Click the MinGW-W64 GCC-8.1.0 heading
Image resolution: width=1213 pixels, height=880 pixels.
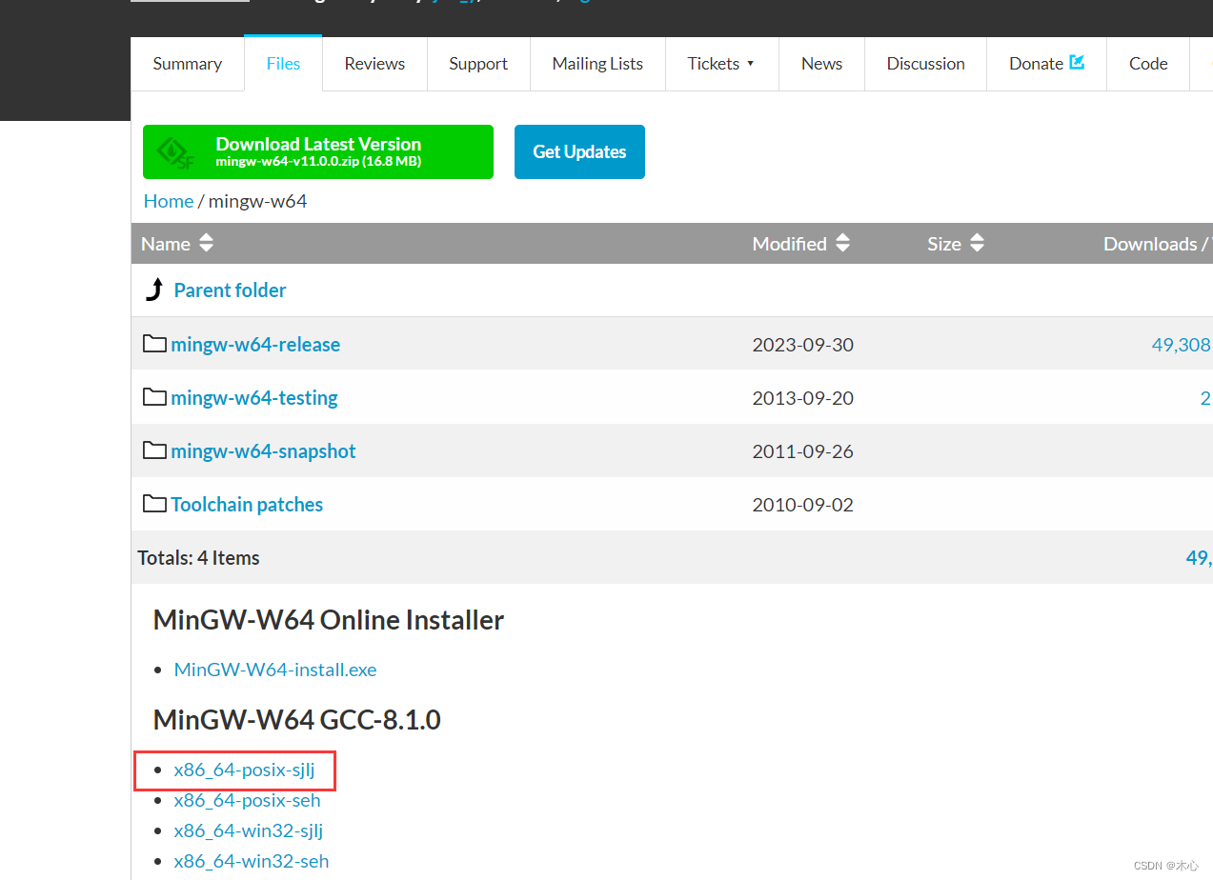[297, 720]
